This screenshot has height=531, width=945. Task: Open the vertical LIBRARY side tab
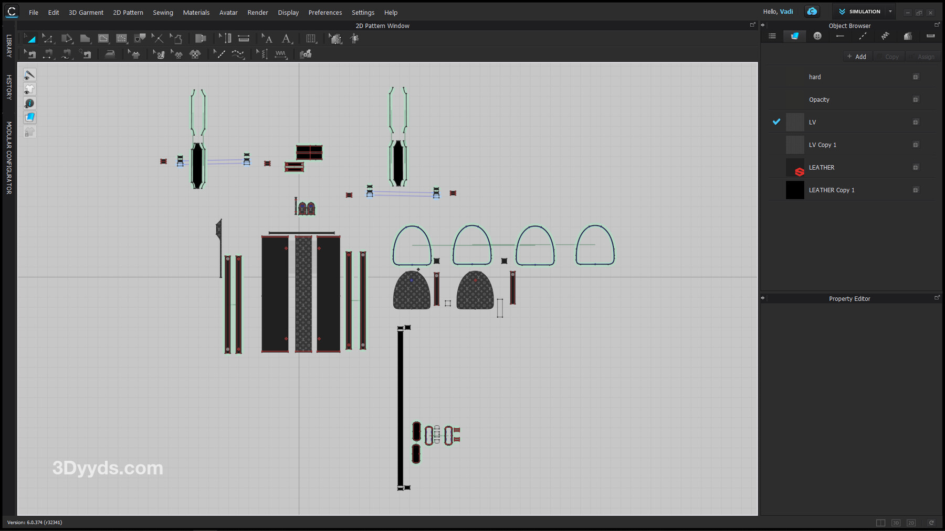9,46
